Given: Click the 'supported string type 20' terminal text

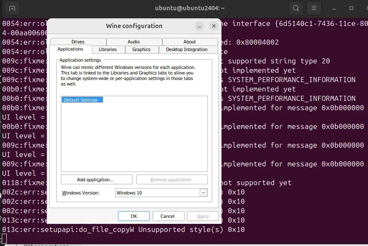Looking at the screenshot, I should [x=279, y=61].
